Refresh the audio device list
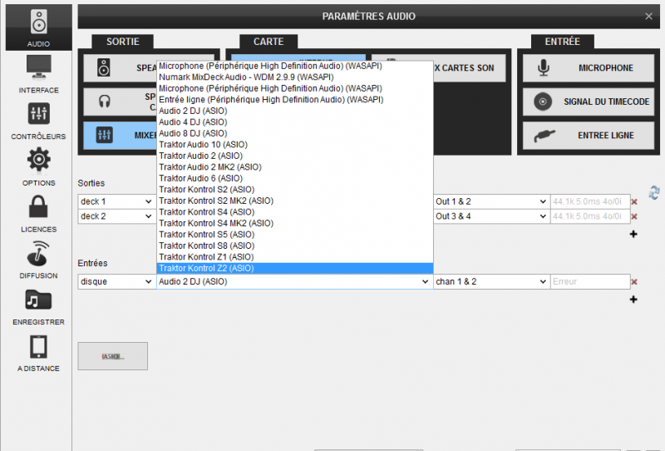Viewport: 665px width, 451px height. [x=653, y=192]
